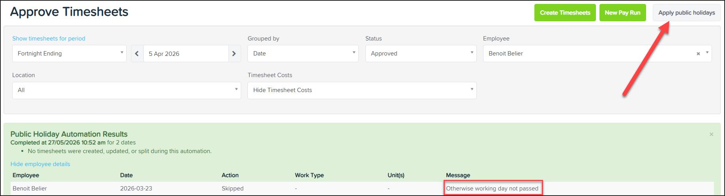
Task: Click the 'Completed at 27/05/2026 10:52 am' text
Action: point(58,142)
